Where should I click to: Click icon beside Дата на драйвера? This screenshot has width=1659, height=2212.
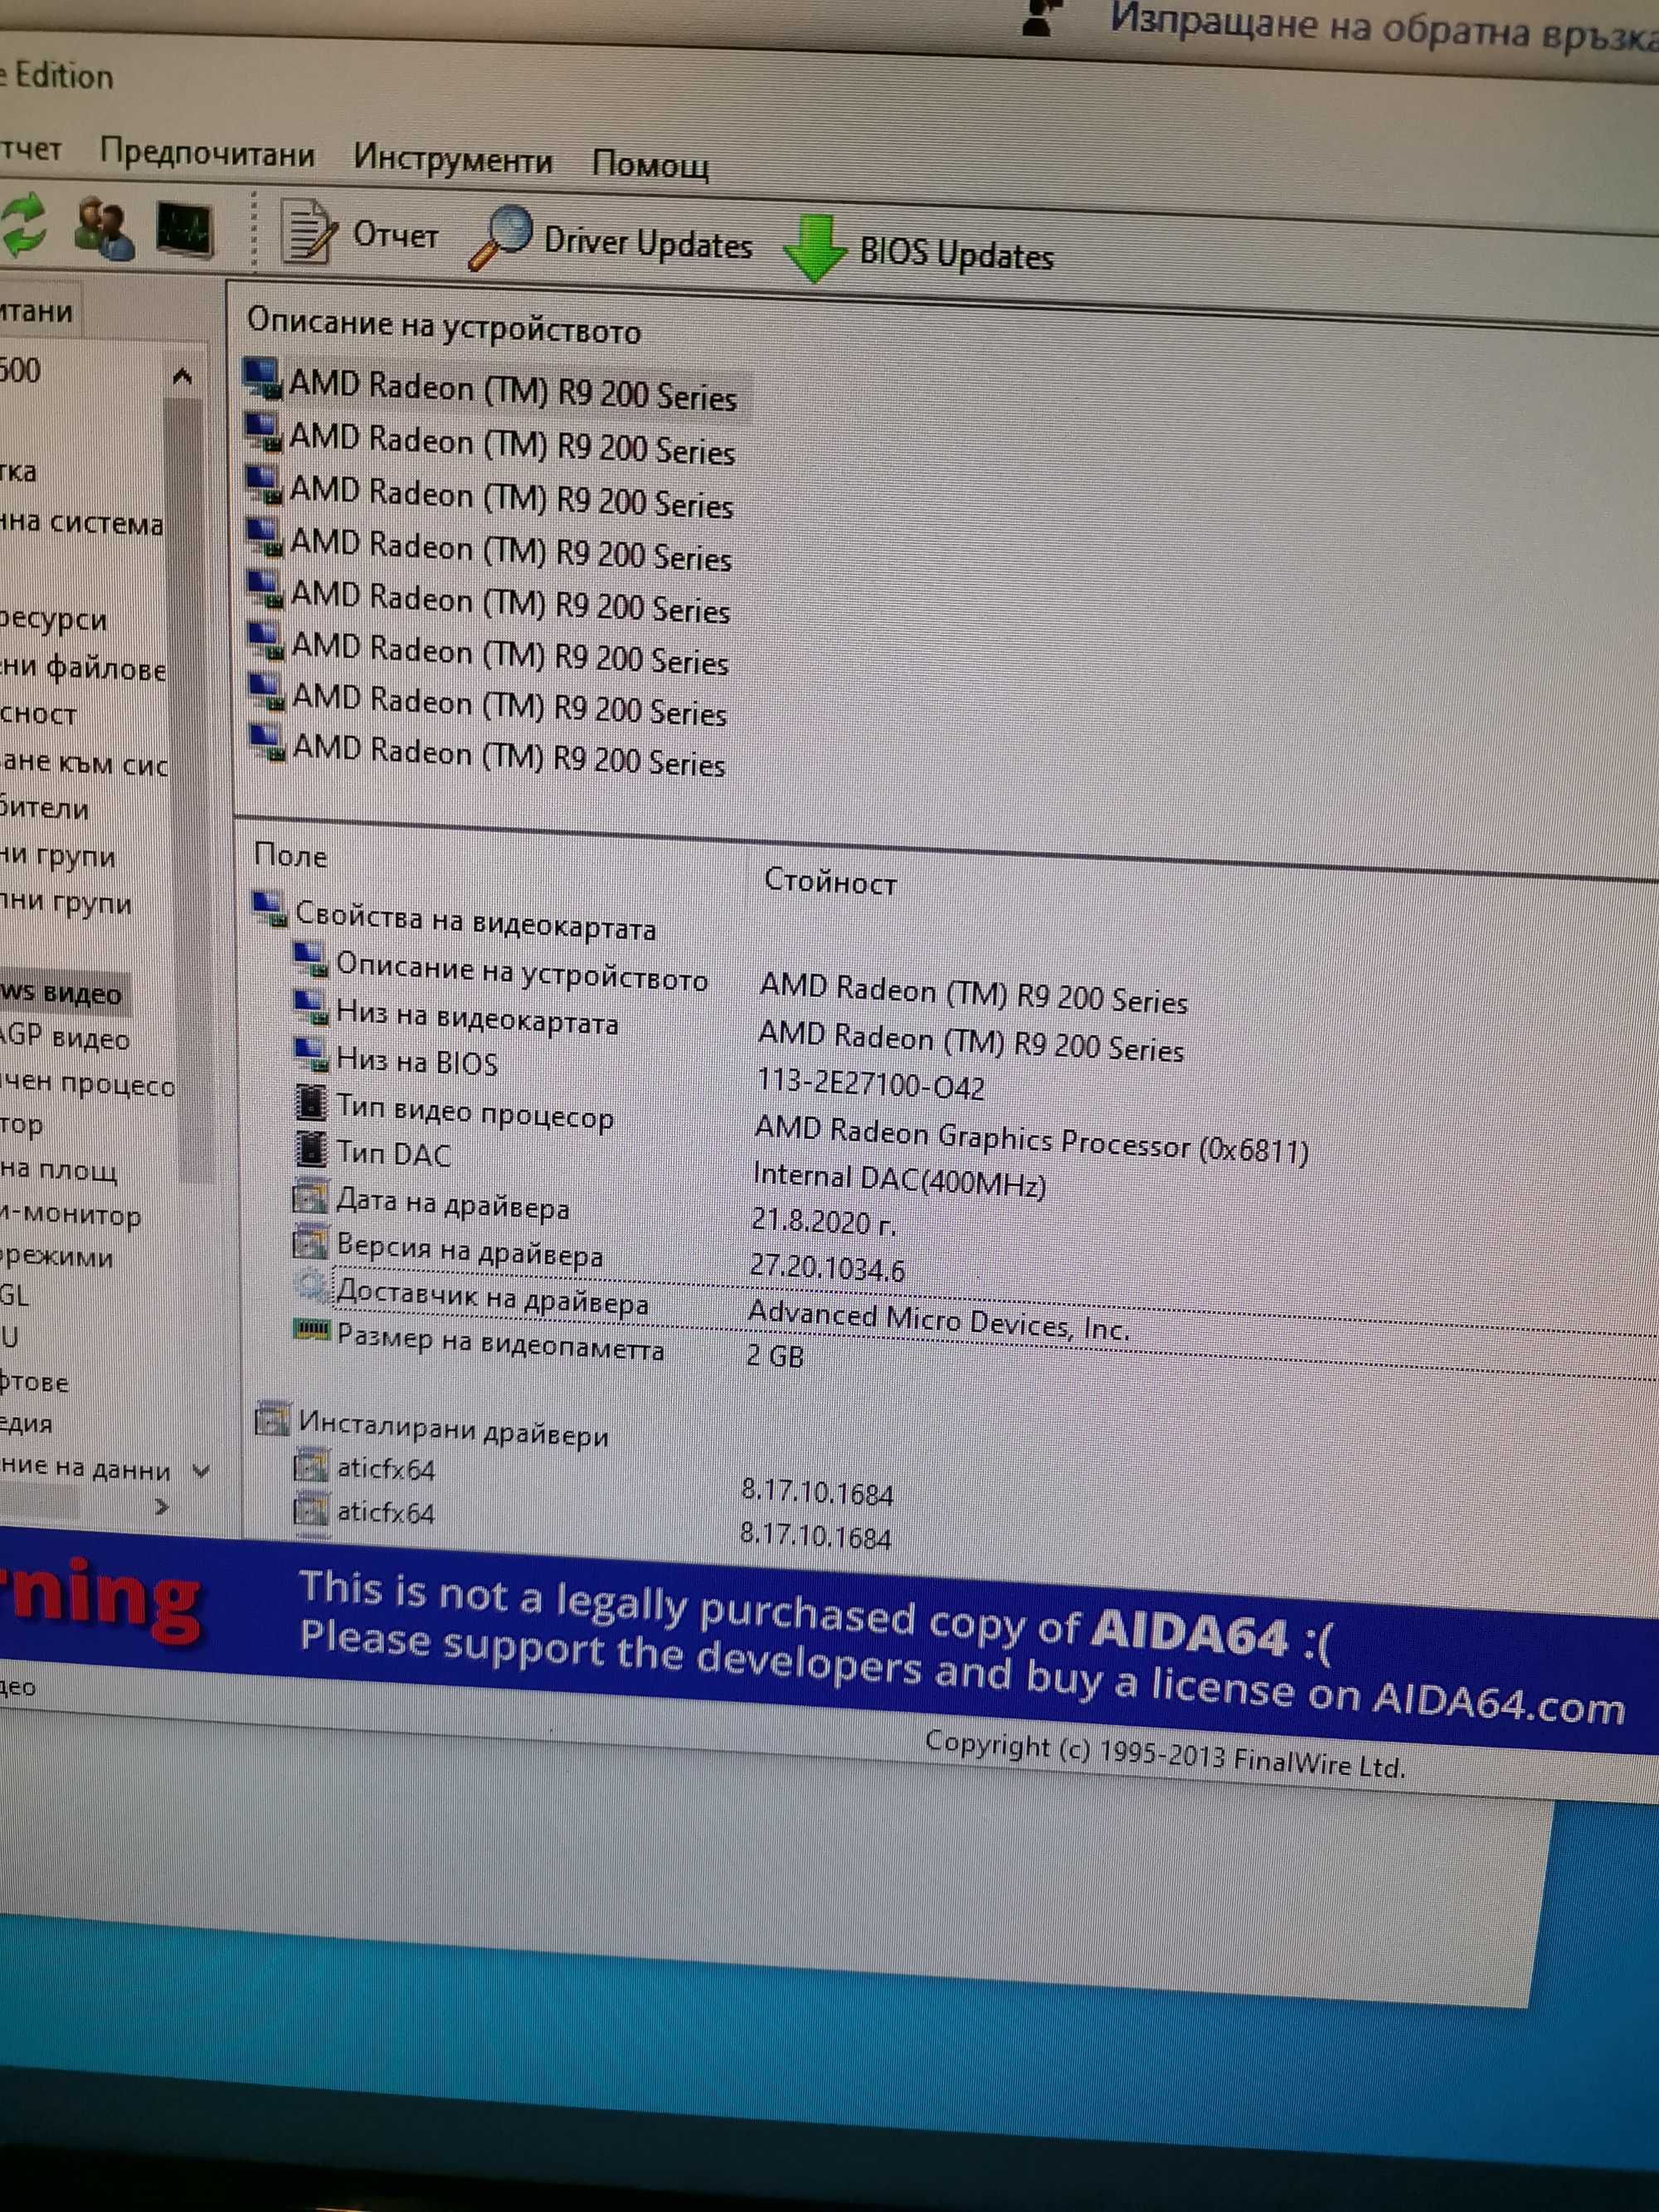point(309,1196)
